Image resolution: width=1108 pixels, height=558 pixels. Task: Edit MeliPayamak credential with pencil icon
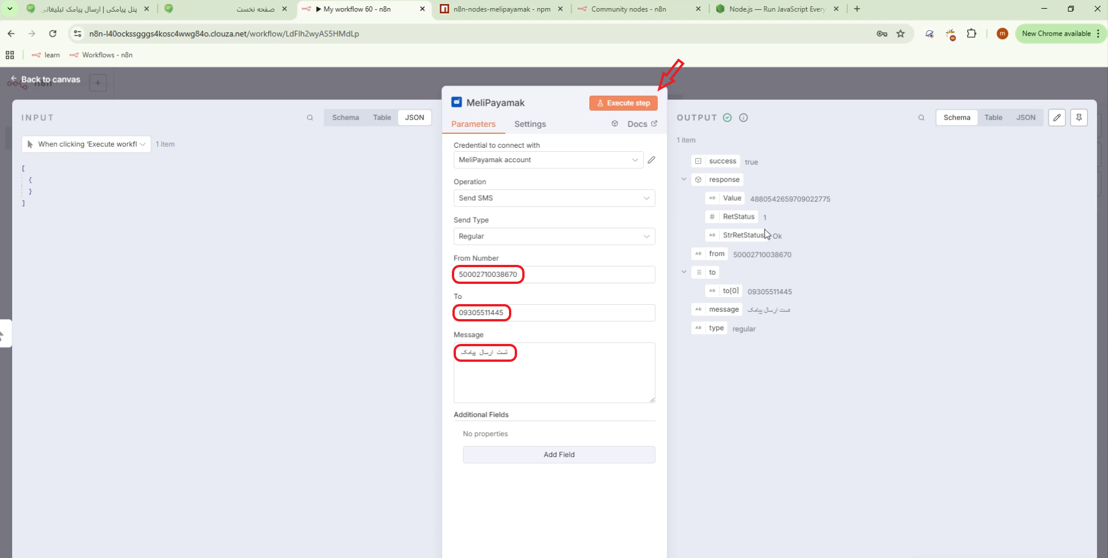(x=652, y=160)
